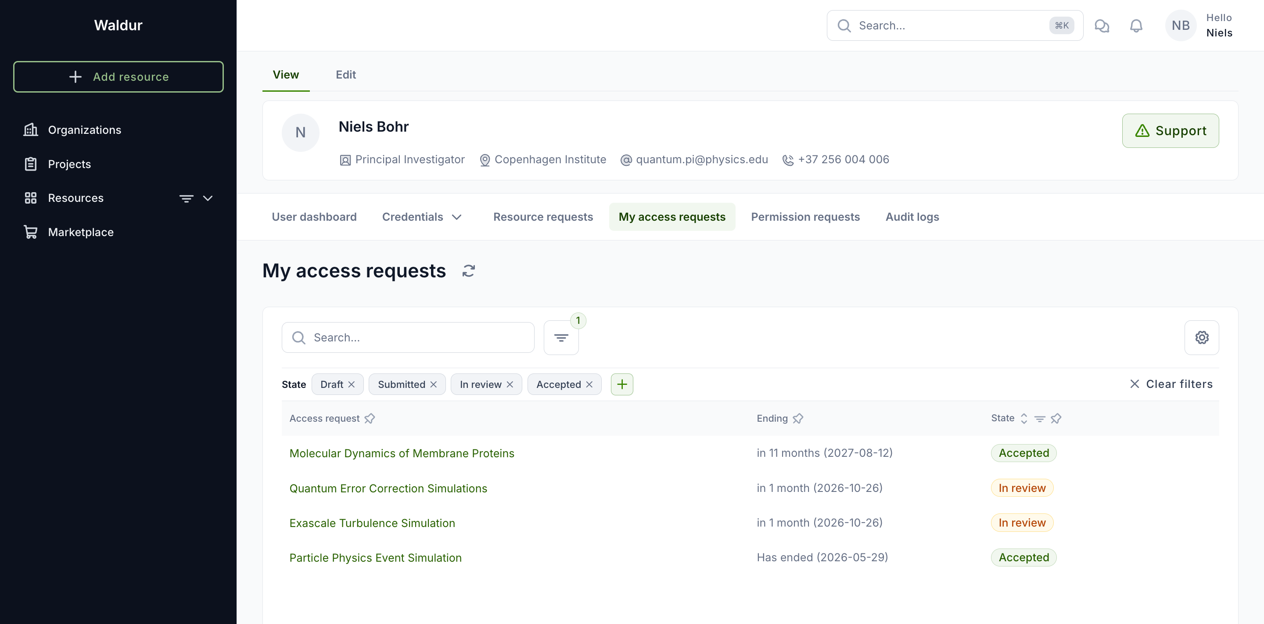Remove the Draft state filter

pyautogui.click(x=351, y=384)
